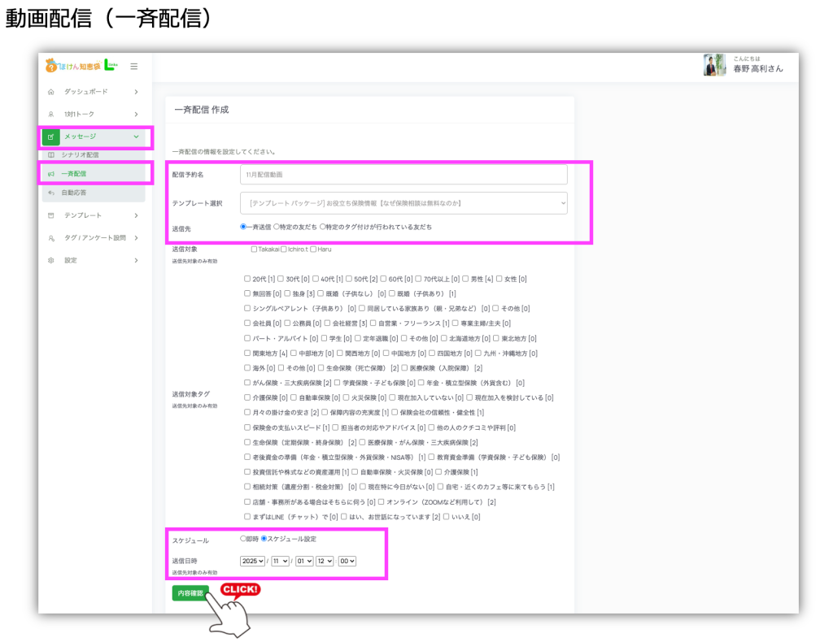The width and height of the screenshot is (833, 642).
Task: Check the 海外 tag checkbox
Action: (x=247, y=367)
